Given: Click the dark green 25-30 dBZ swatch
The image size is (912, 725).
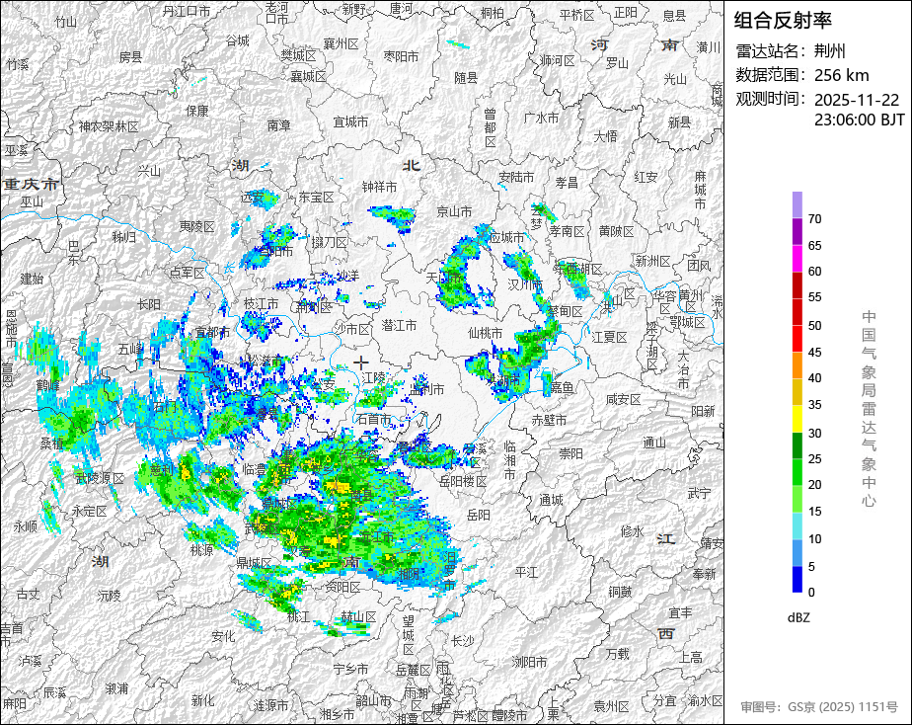Looking at the screenshot, I should click(x=797, y=445).
